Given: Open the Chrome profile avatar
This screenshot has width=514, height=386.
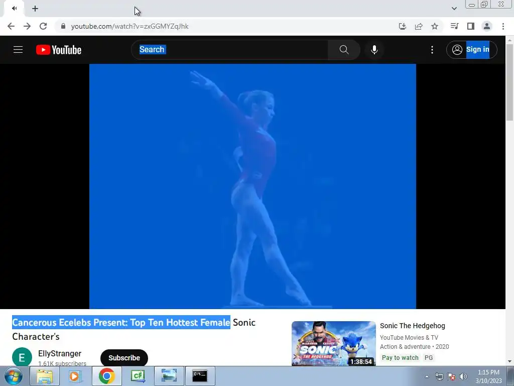Looking at the screenshot, I should click(x=487, y=26).
